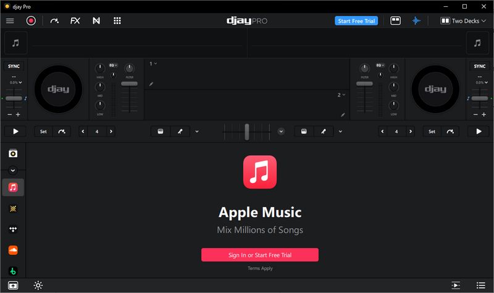Viewport: 494px width, 293px height.
Task: Click the right deck FILTER knob
Action: pos(364,68)
